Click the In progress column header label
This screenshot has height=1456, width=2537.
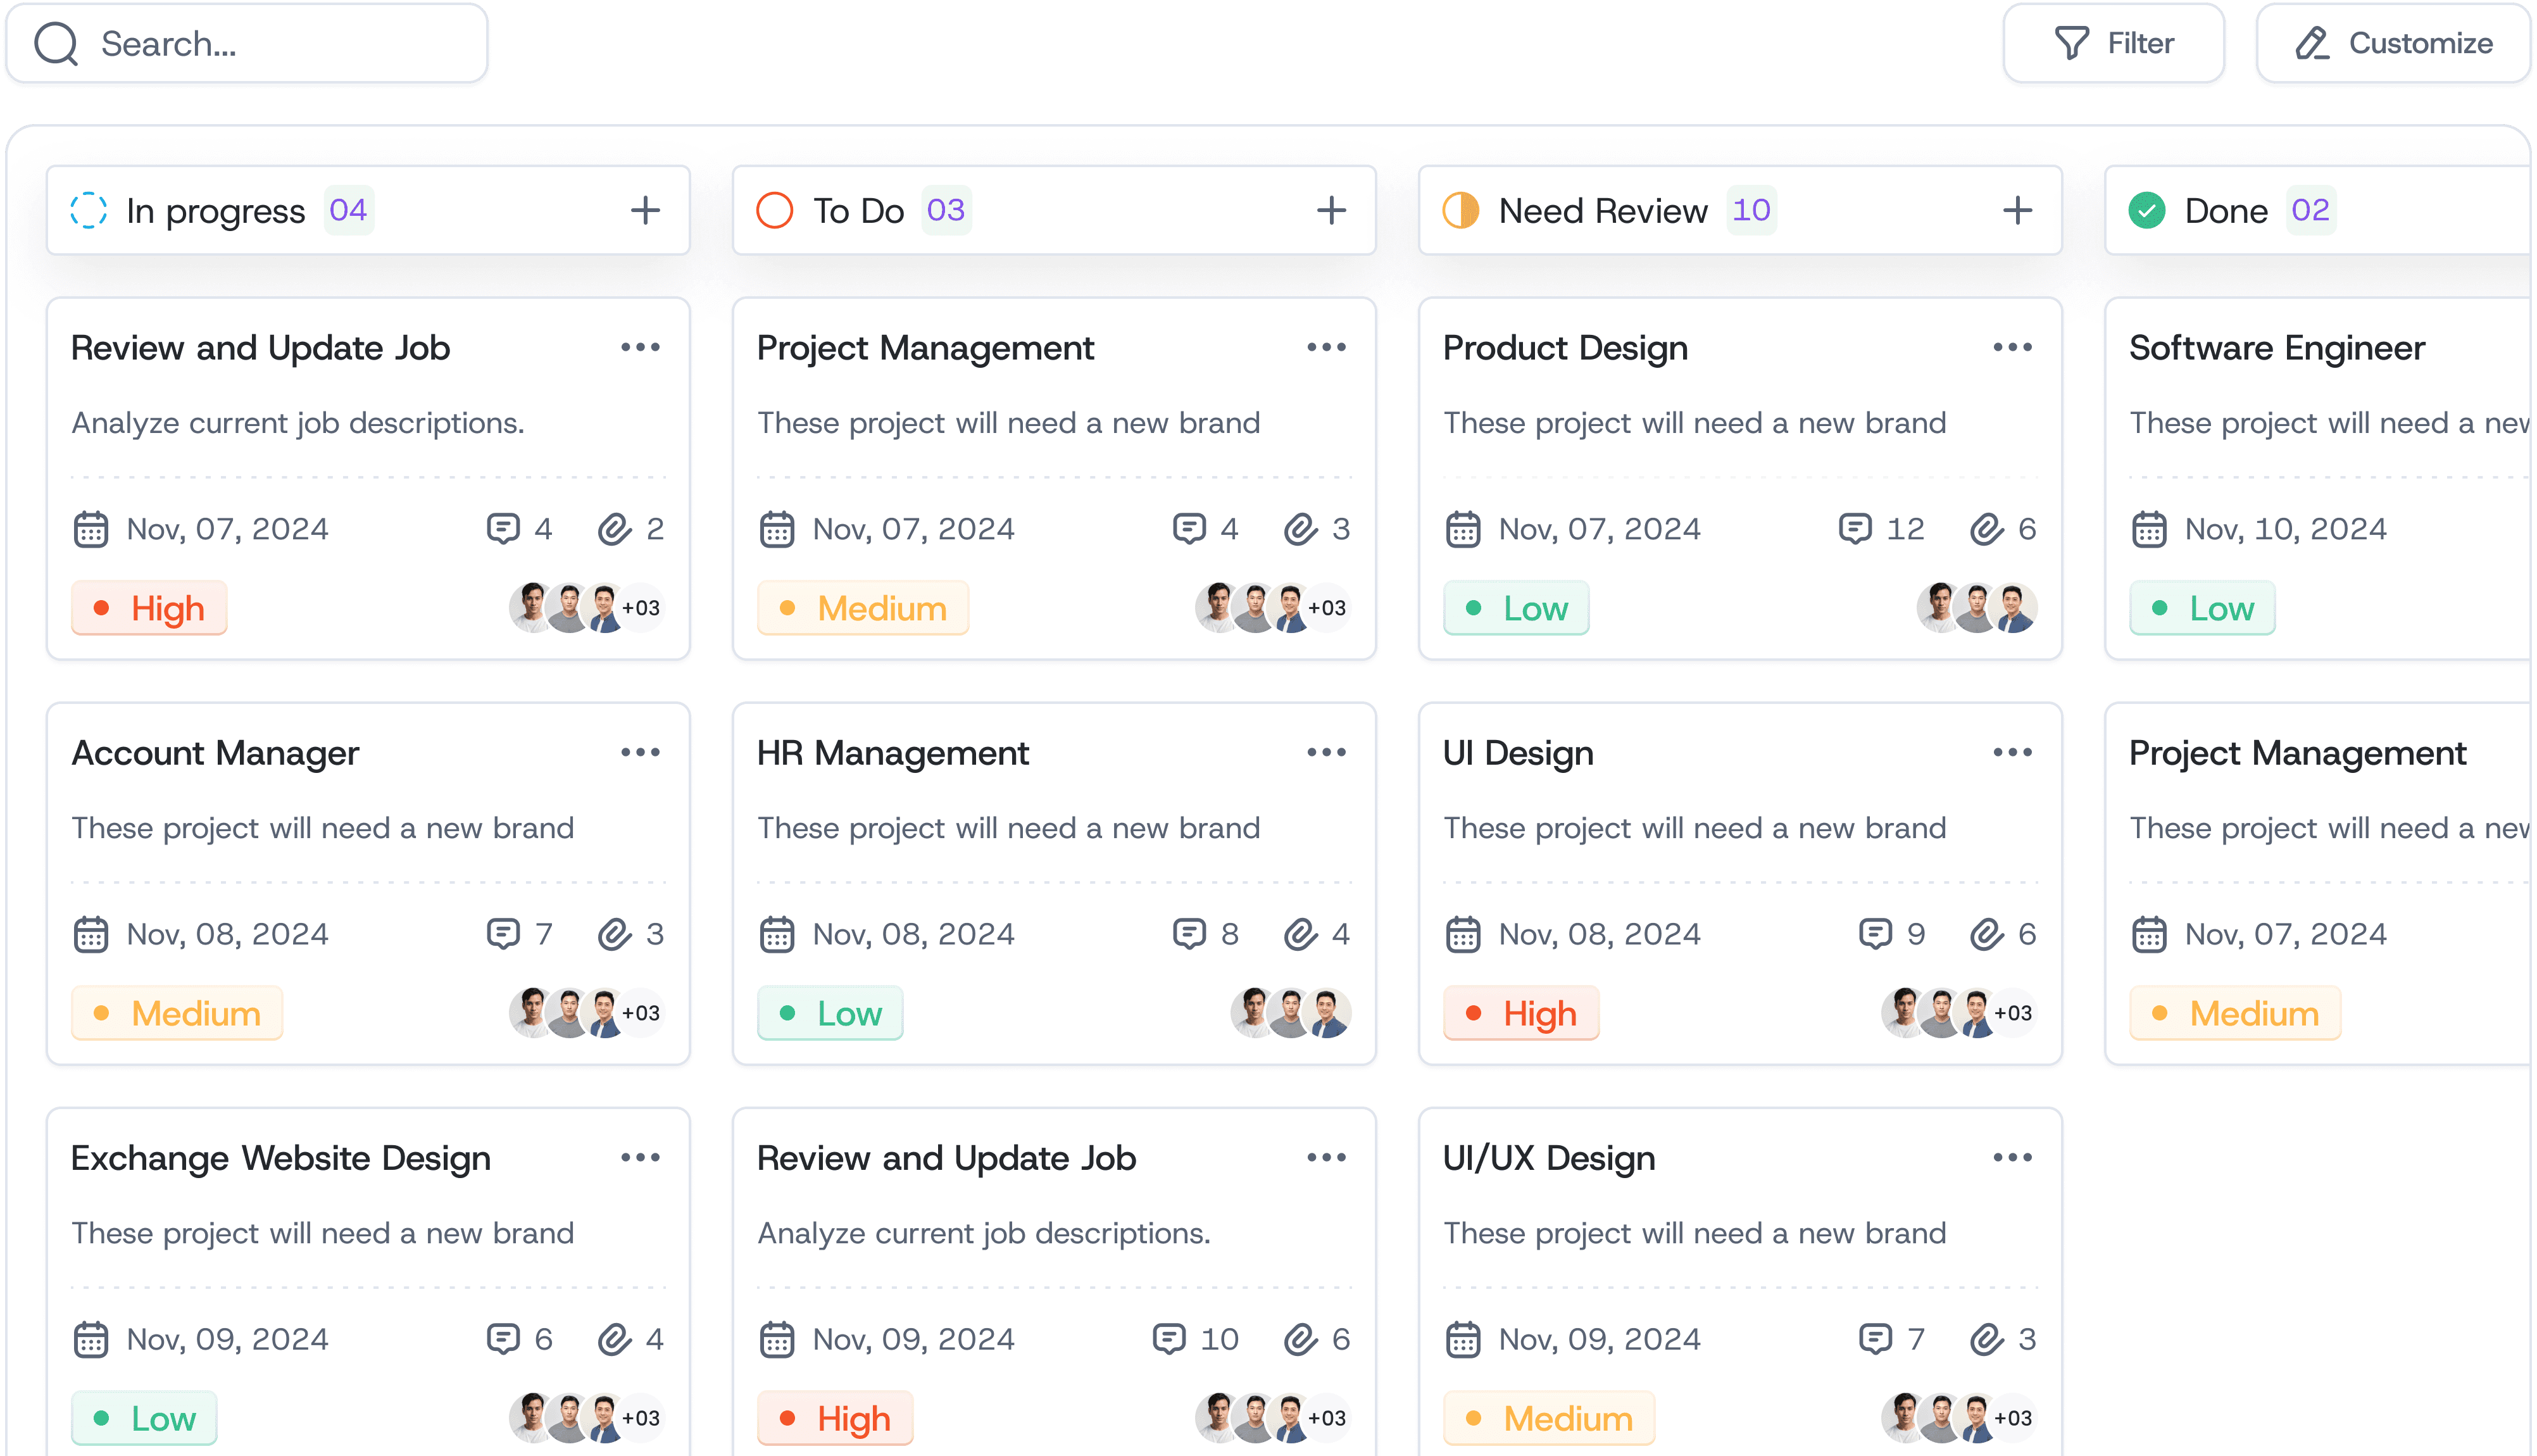[x=216, y=212]
